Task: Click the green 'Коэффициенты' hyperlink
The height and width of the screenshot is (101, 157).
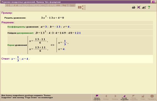Action: pyautogui.click(x=17, y=27)
